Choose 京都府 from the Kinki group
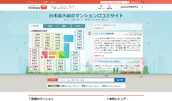172x101 pixels. coord(48,40)
